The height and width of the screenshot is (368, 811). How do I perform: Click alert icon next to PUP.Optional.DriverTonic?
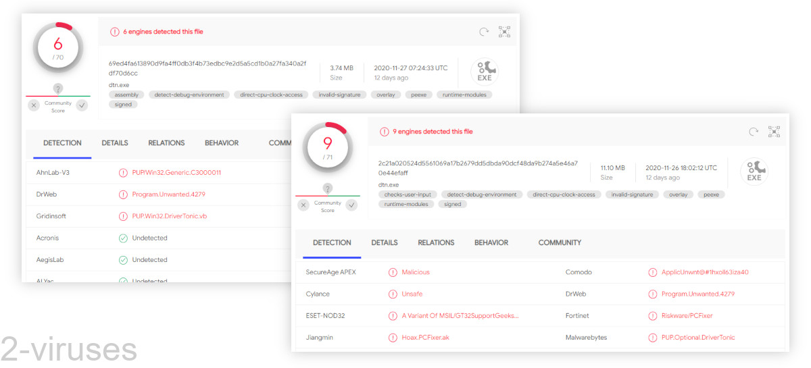(x=652, y=338)
